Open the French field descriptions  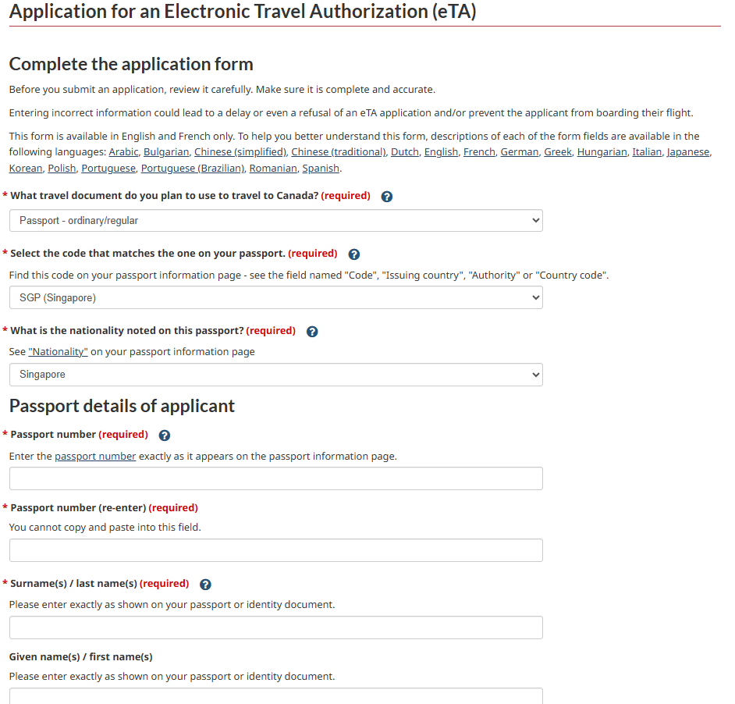pos(478,151)
